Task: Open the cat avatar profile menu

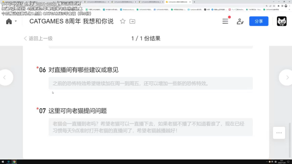Action: pyautogui.click(x=281, y=21)
